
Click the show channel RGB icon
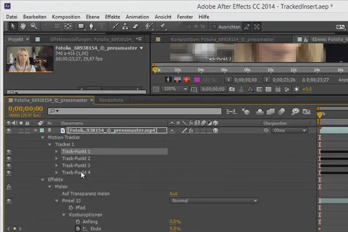[250, 89]
